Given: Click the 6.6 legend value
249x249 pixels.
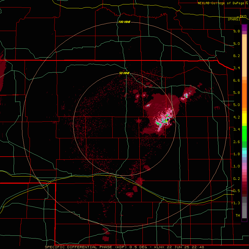Looking at the screenshot, I should [x=237, y=80].
